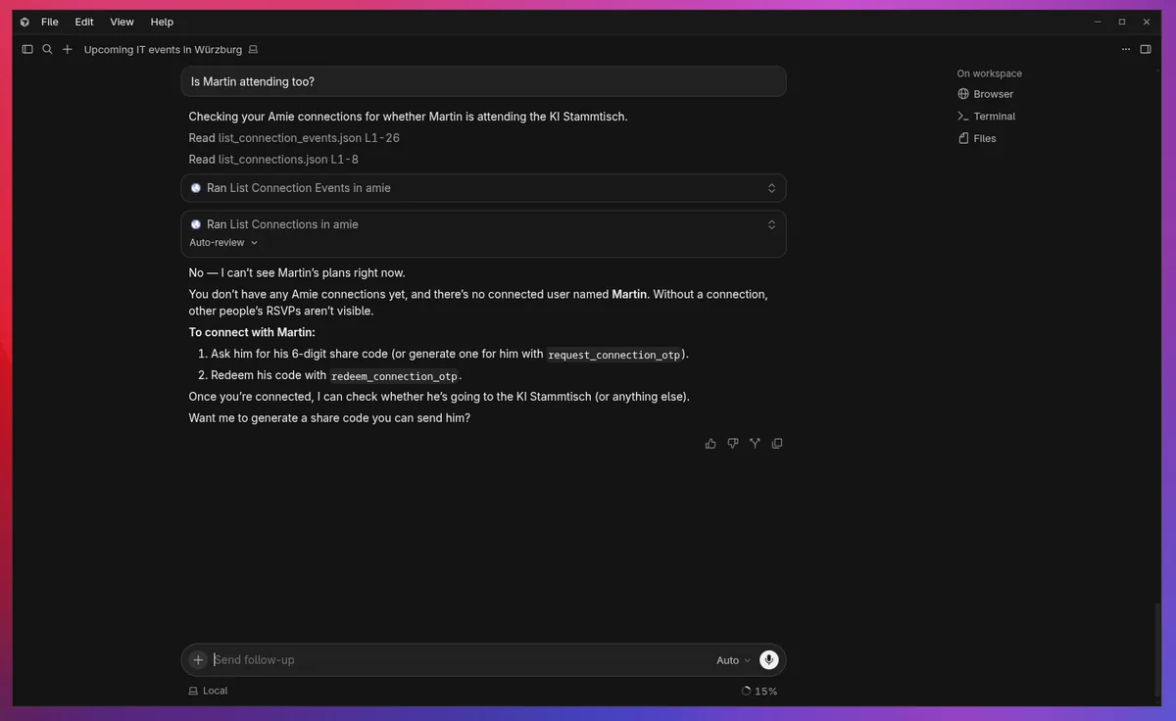Give thumbs down to the response
The width and height of the screenshot is (1176, 721).
(733, 444)
